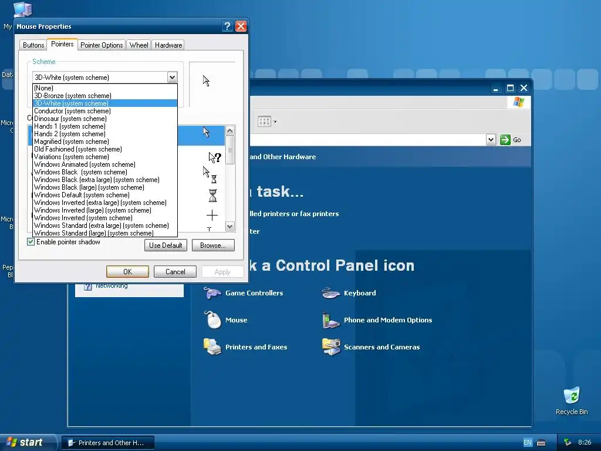This screenshot has height=451, width=601.
Task: Click the pointer list scrollbar thumb
Action: [x=230, y=150]
